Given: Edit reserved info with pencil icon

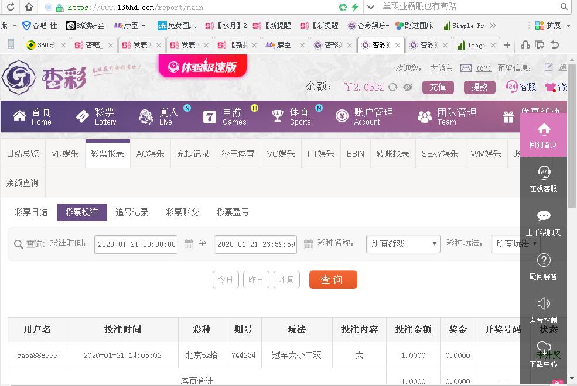Looking at the screenshot, I should pyautogui.click(x=549, y=67).
